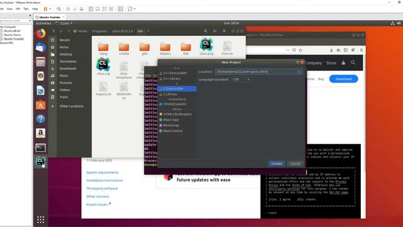Screen dimensions: 403x227
Task: Open LibreOffice Writer in the dock
Action: 40,91
